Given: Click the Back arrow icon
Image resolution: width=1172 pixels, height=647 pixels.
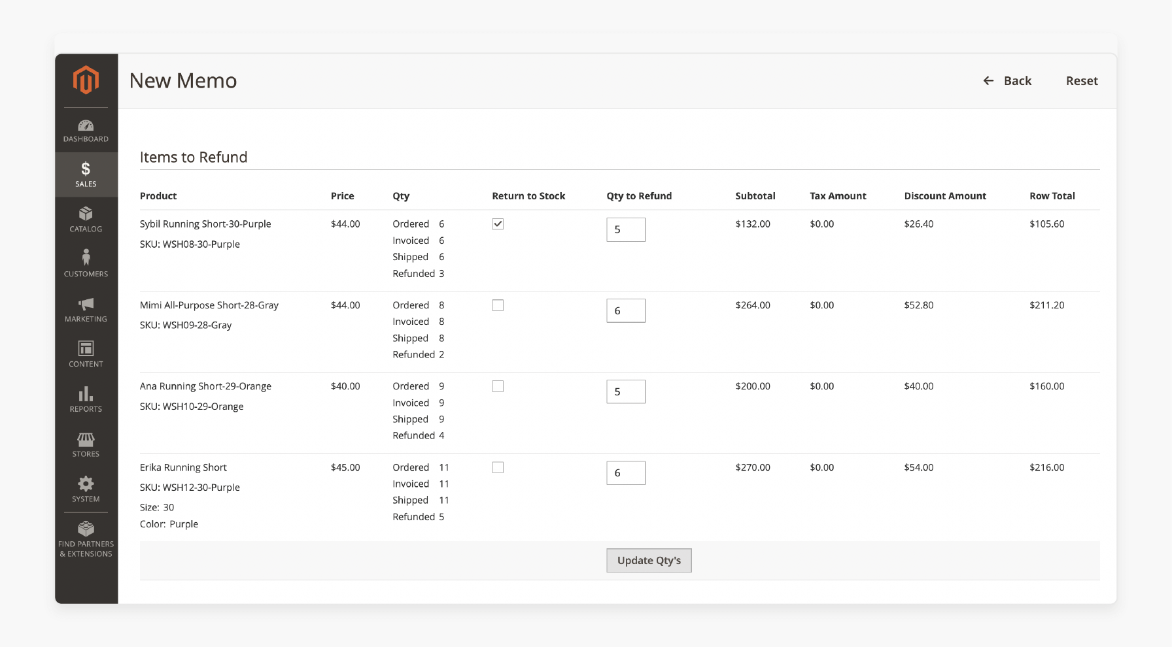Looking at the screenshot, I should (x=988, y=80).
